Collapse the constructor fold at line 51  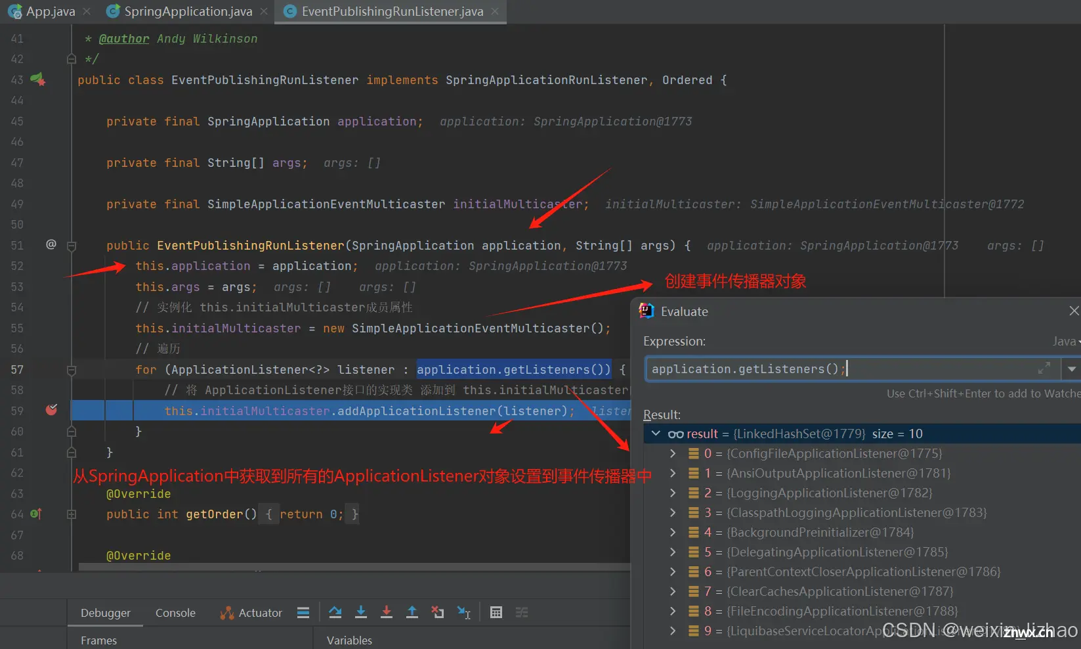coord(72,246)
